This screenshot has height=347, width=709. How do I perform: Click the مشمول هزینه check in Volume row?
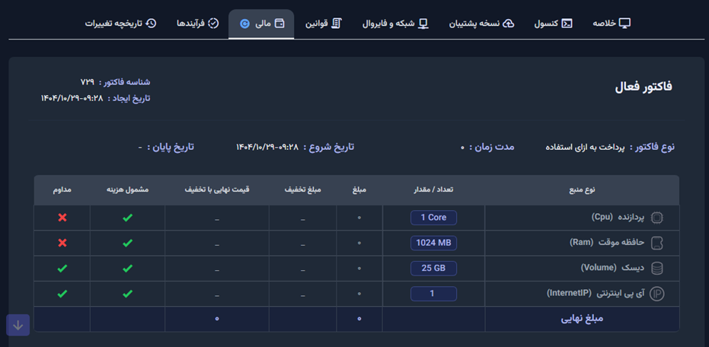pyautogui.click(x=127, y=269)
